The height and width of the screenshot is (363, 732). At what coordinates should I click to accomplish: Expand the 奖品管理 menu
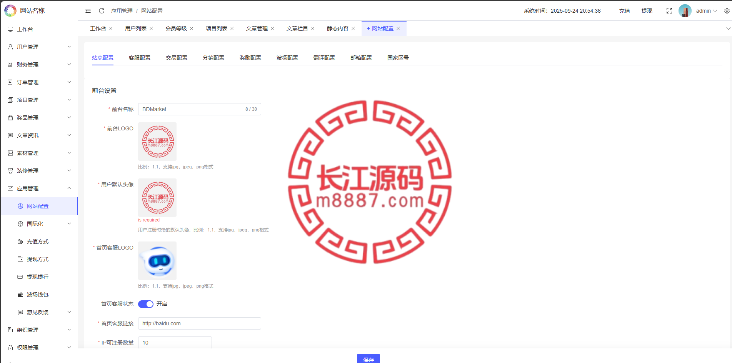(x=39, y=118)
